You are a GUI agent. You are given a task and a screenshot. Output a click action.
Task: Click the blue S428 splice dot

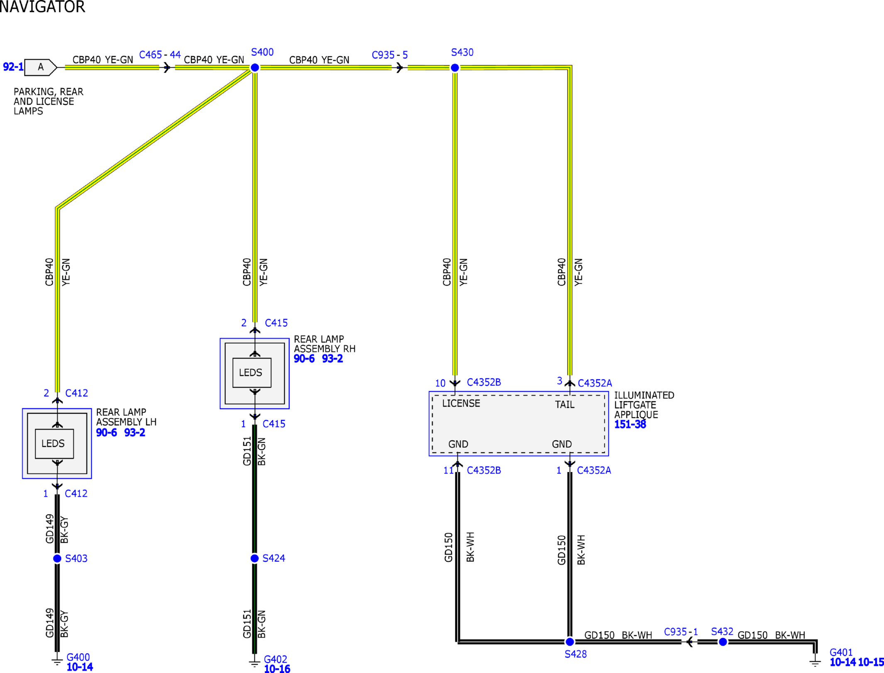pyautogui.click(x=570, y=642)
